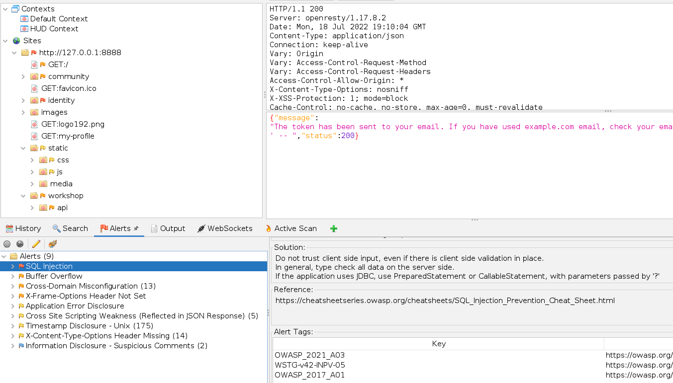Open the History tab
Image resolution: width=673 pixels, height=383 pixels.
point(23,228)
